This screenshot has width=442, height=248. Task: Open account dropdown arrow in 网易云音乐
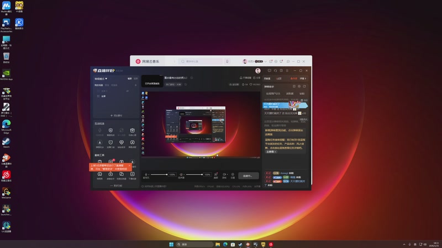(x=266, y=62)
